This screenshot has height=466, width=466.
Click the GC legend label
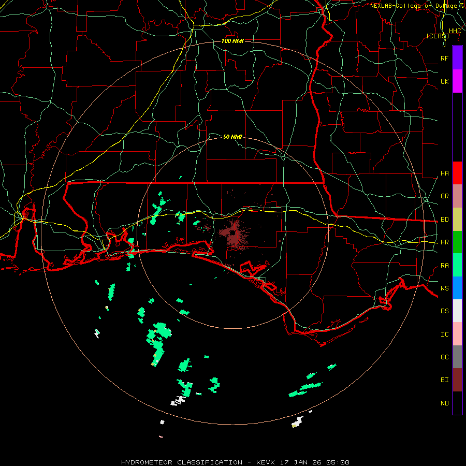point(444,357)
